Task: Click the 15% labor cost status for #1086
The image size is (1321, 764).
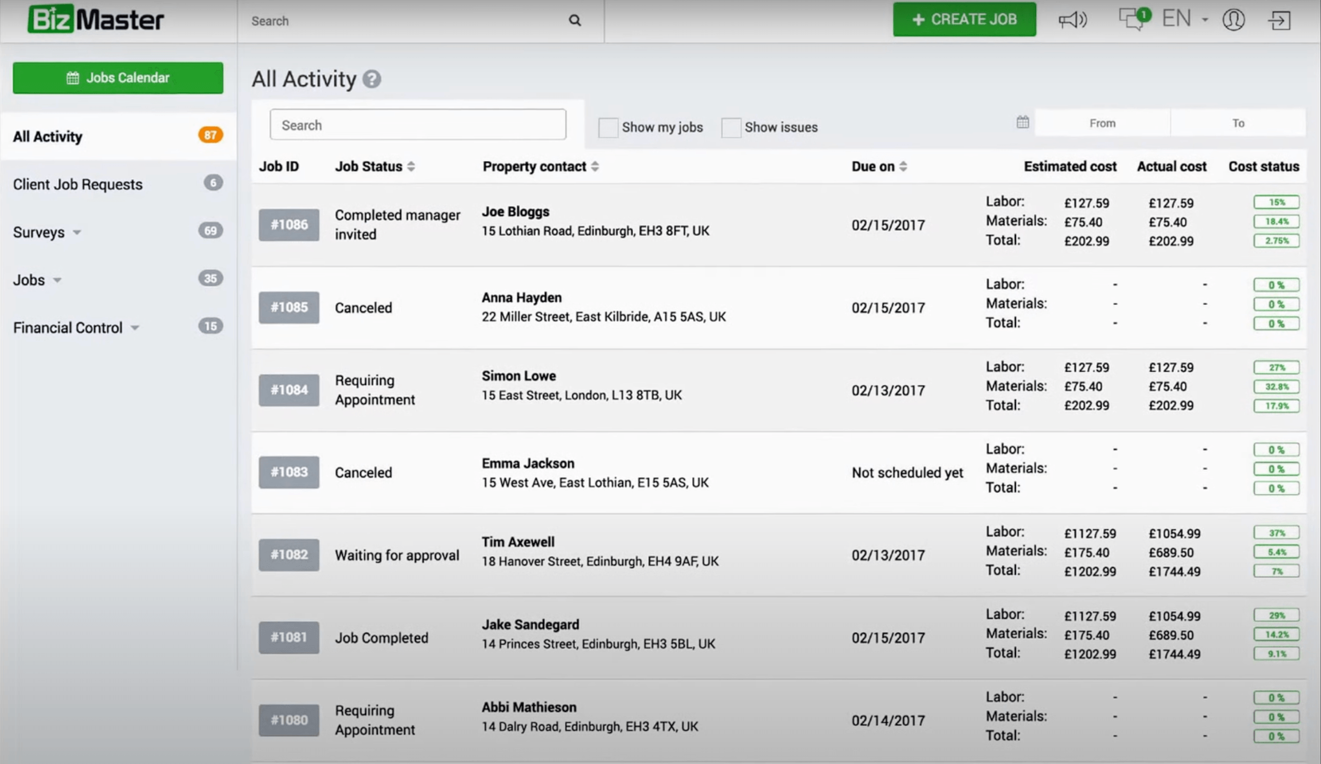Action: 1276,203
